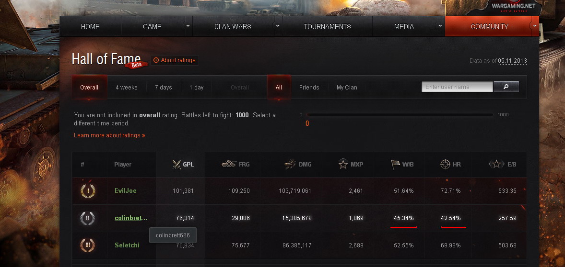Follow the Learn more about ratings link
This screenshot has width=565, height=267.
click(109, 135)
